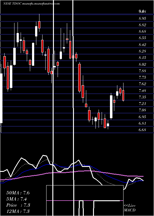Click the <<Live label
The width and height of the screenshot is (154, 216).
pyautogui.click(x=130, y=206)
